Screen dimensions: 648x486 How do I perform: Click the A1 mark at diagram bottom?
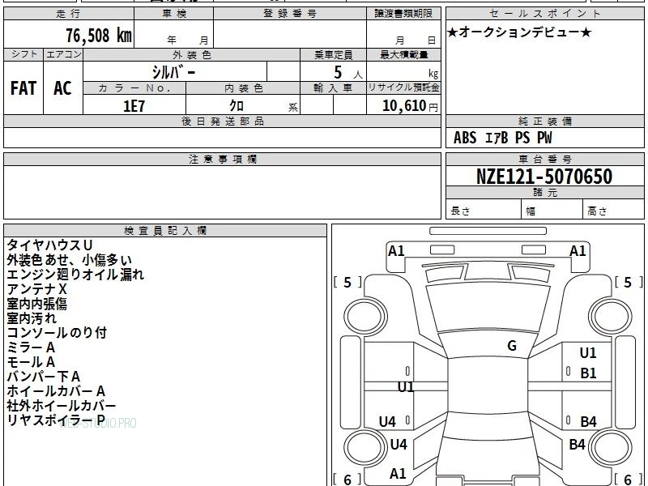[398, 474]
